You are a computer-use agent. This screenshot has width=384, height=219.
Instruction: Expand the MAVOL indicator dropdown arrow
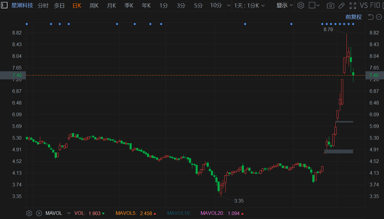coord(69,213)
